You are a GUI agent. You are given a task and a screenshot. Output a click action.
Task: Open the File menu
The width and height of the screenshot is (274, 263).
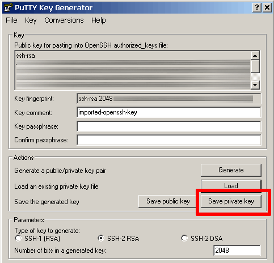[x=11, y=20]
